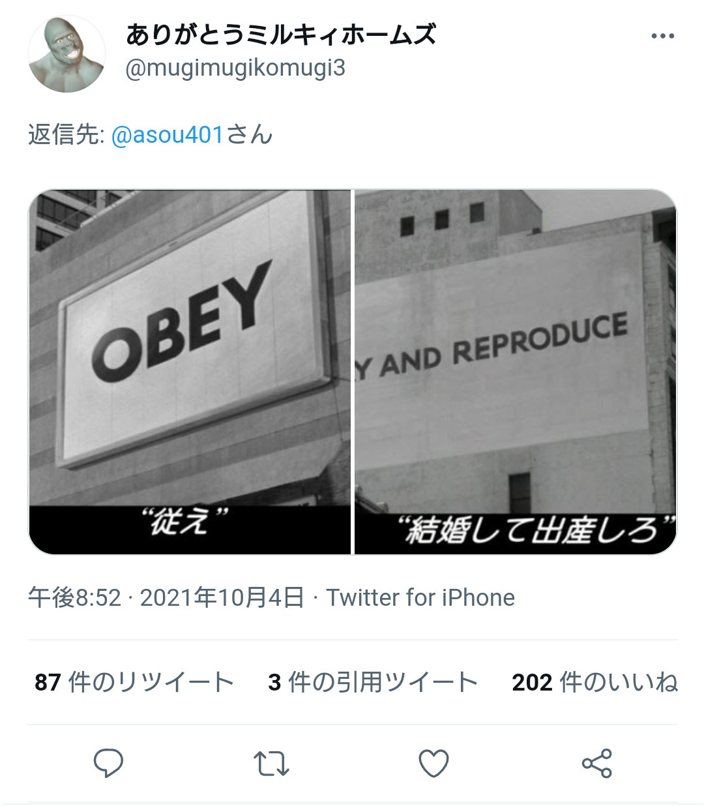This screenshot has height=806, width=704.
Task: View the 87 件のリツイート list
Action: (134, 682)
